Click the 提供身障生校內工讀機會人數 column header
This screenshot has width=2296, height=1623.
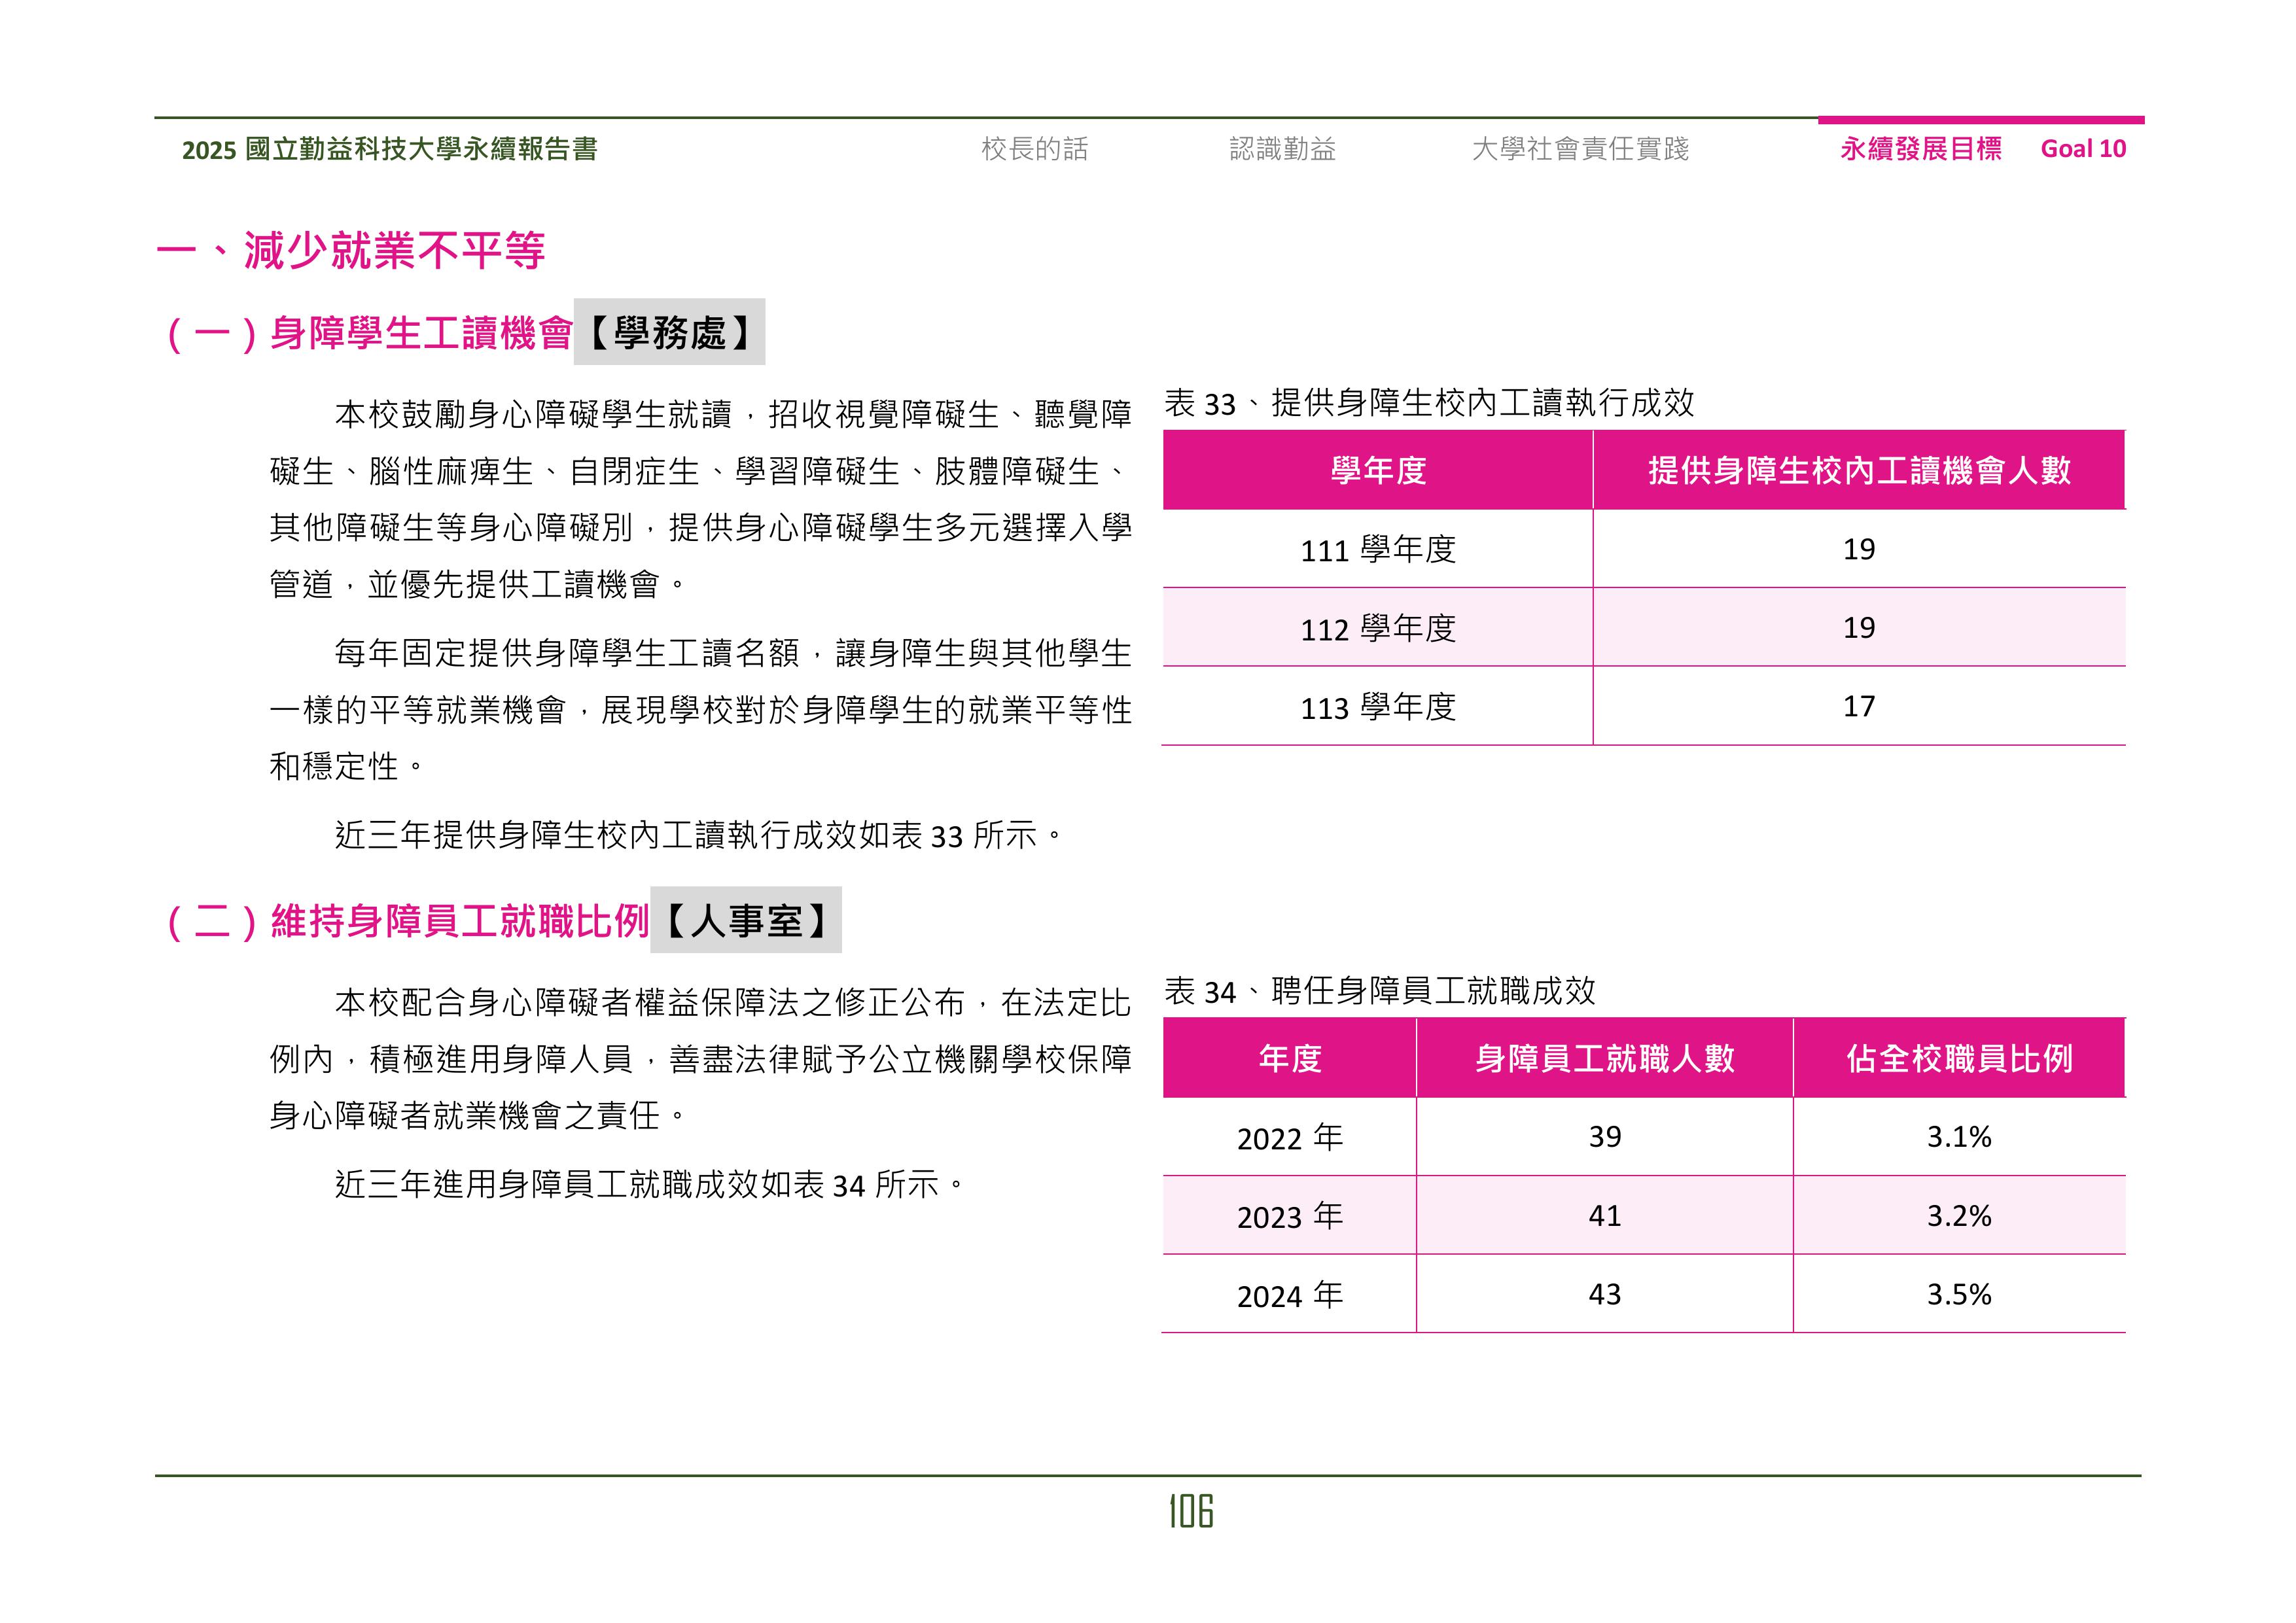pos(1858,470)
